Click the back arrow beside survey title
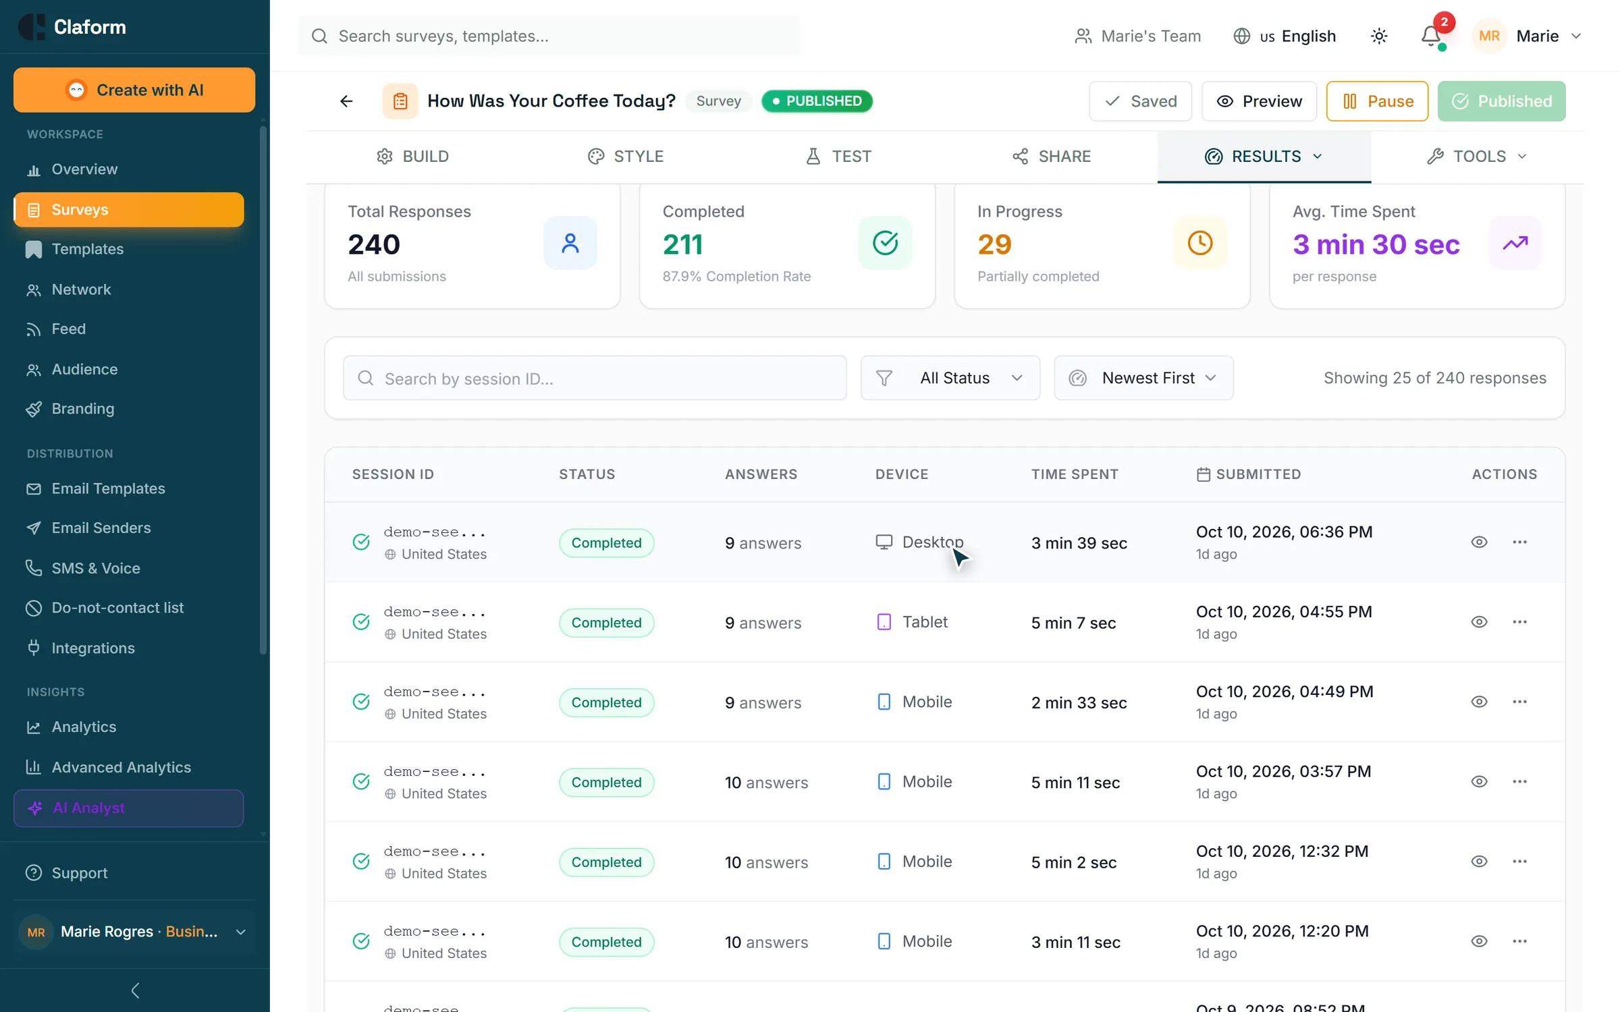This screenshot has width=1620, height=1012. click(346, 101)
